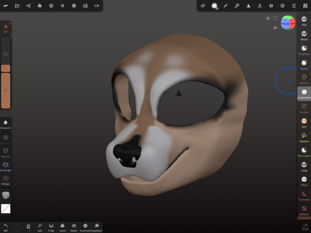This screenshot has width=311, height=233.
Task: Select the Laag layer tool
Action: tap(304, 167)
